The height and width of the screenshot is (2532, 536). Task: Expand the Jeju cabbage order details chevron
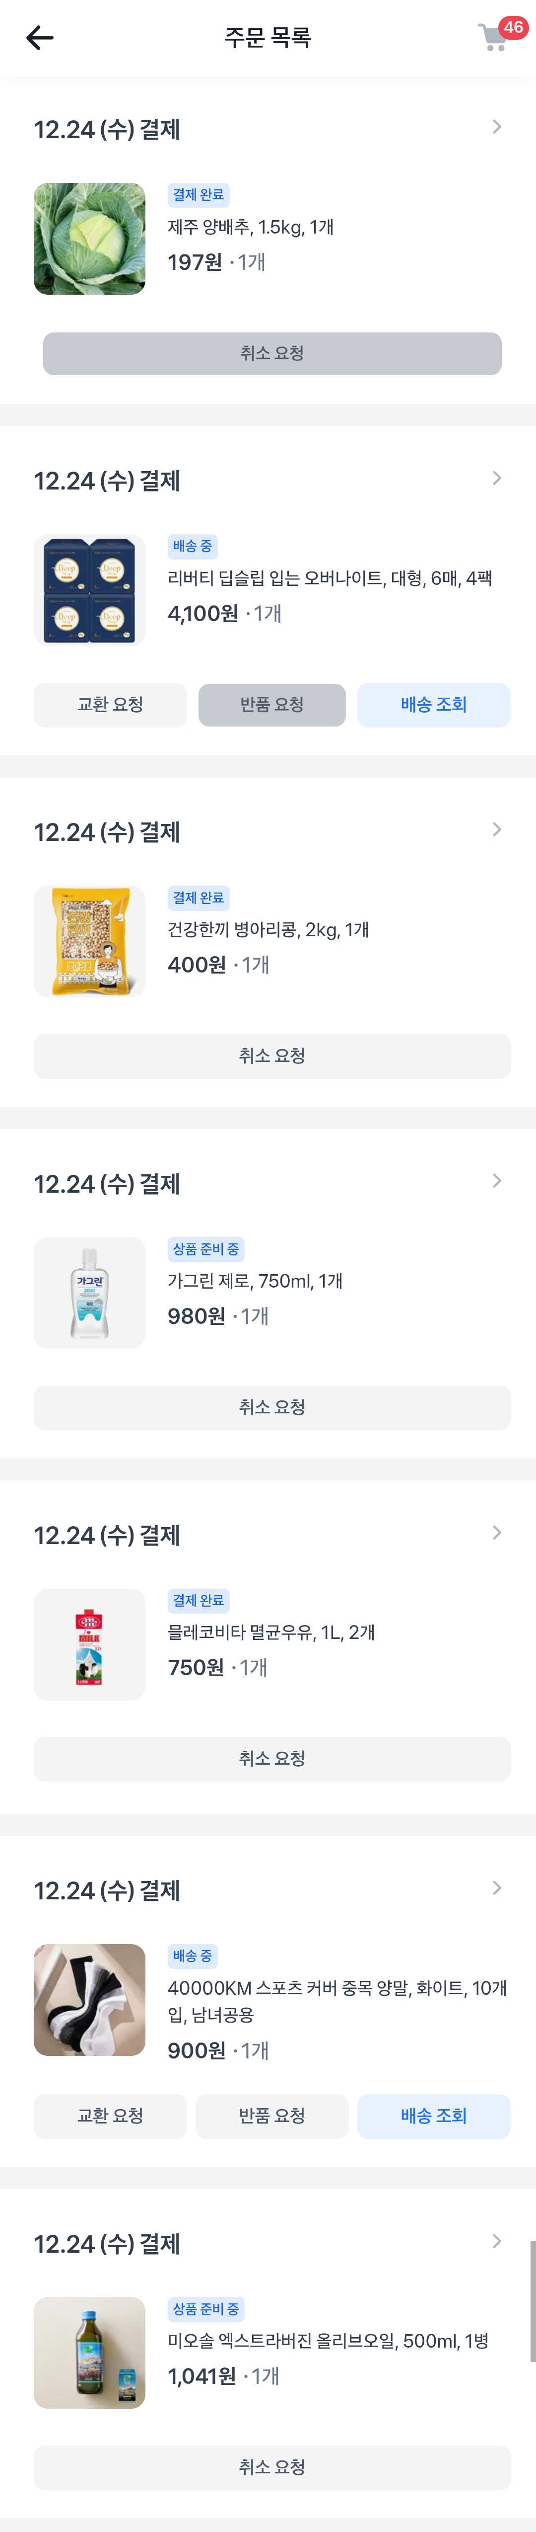coord(497,127)
